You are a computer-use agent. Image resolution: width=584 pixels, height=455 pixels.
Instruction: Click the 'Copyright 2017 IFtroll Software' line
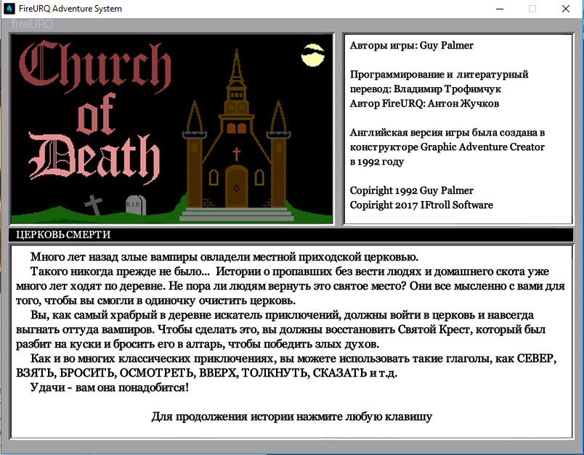(421, 205)
